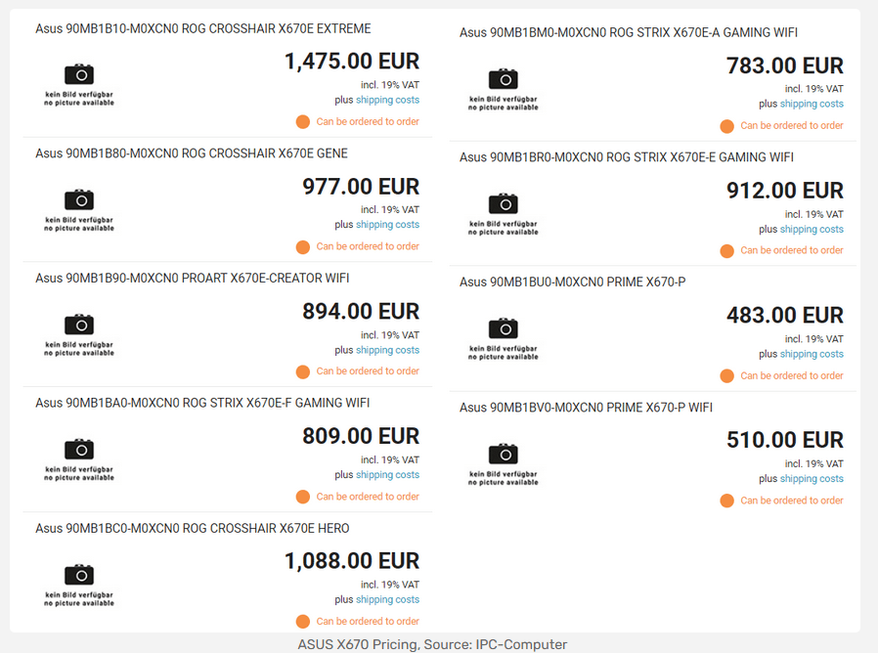The height and width of the screenshot is (653, 878).
Task: Open the ROG CROSSHAIR X670E EXTREME product title
Action: click(x=203, y=28)
